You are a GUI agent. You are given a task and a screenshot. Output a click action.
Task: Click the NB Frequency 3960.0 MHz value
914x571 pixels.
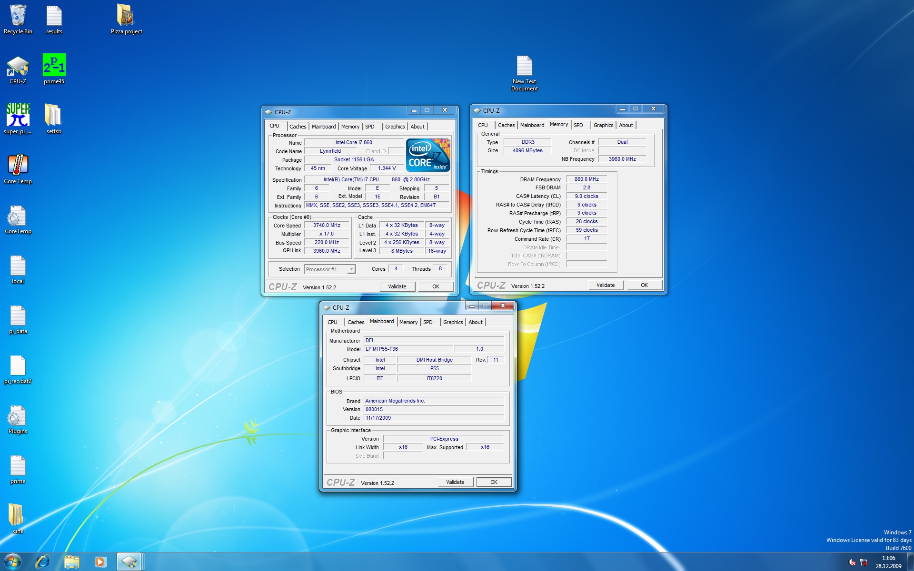[622, 159]
